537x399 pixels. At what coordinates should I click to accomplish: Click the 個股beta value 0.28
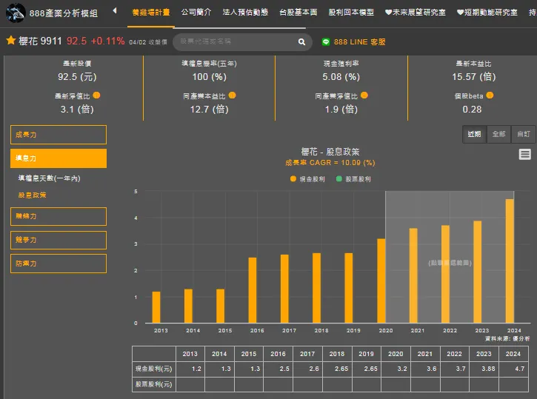point(472,110)
